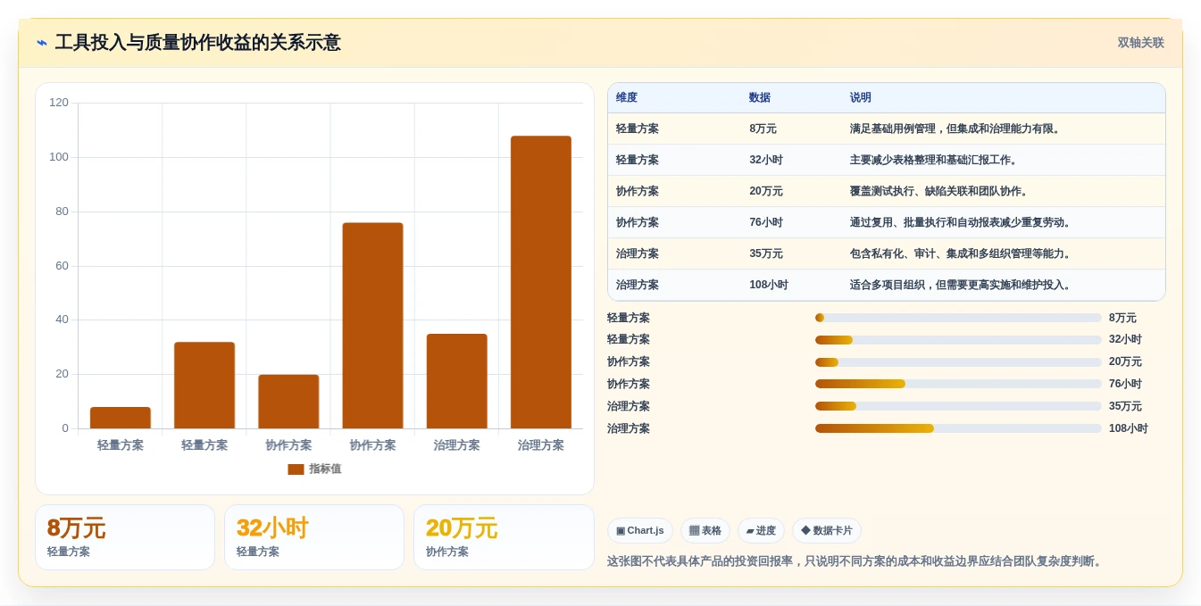This screenshot has height=606, width=1201.
Task: Select the Chart.js chip
Action: [640, 531]
